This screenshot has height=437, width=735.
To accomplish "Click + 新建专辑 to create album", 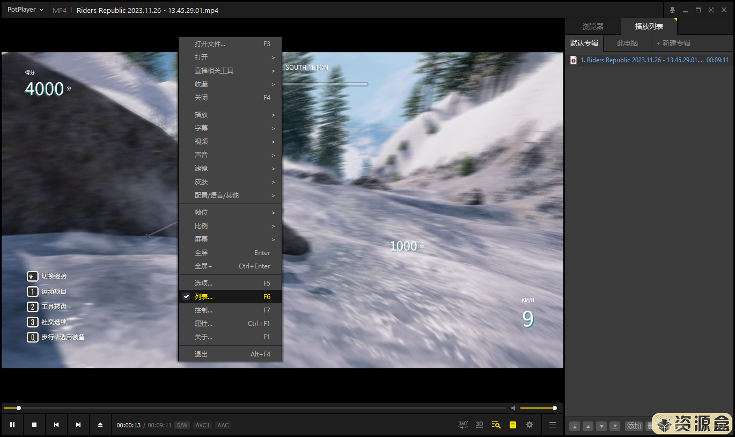I will 673,43.
